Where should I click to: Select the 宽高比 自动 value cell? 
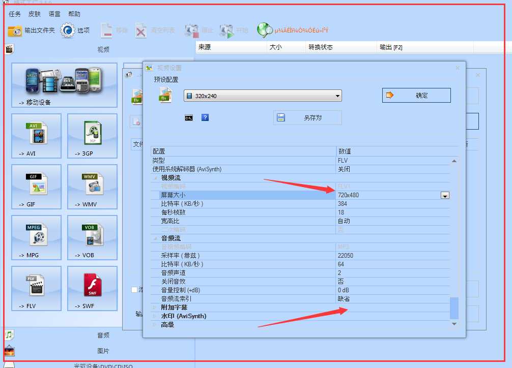393,221
